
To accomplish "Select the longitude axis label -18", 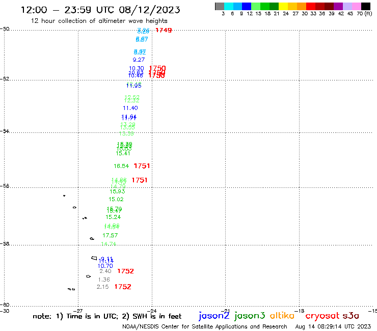I will pos(300,311).
